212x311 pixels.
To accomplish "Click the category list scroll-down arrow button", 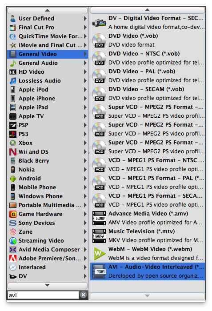I will tap(47, 285).
